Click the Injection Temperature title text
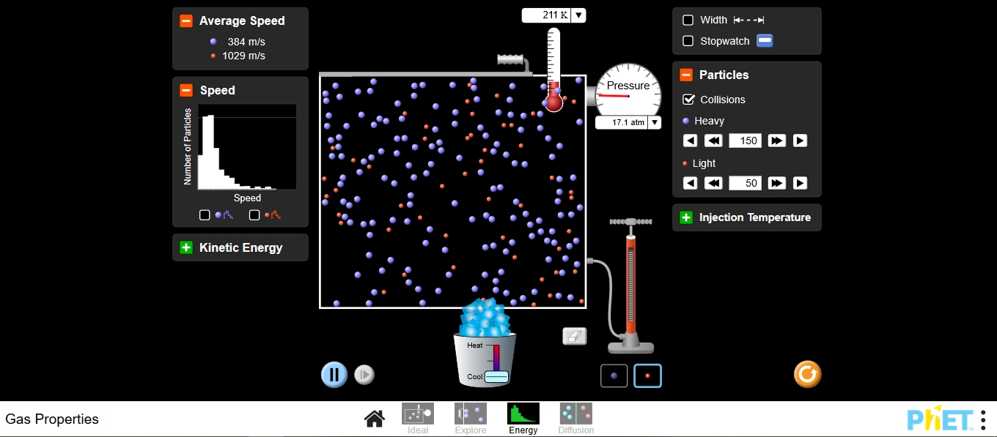Viewport: 997px width, 437px height. pyautogui.click(x=755, y=217)
